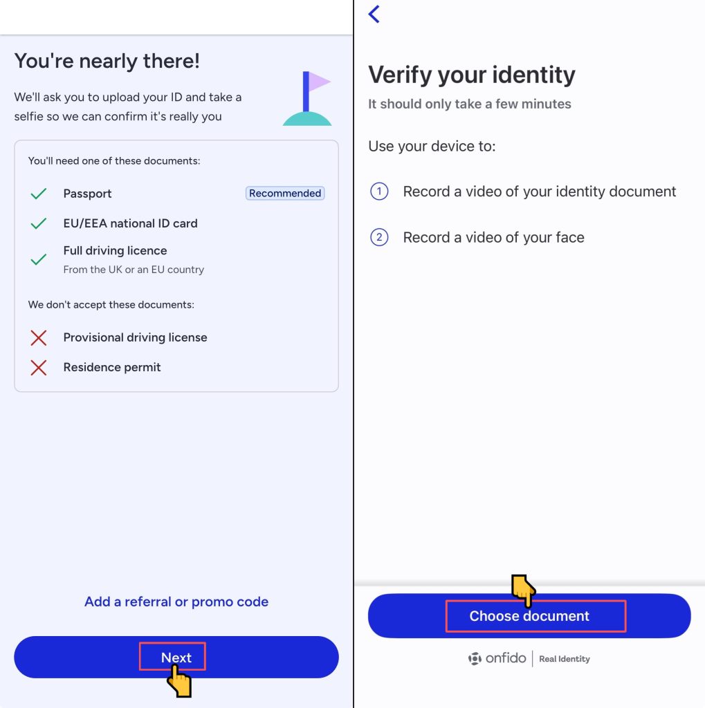Viewport: 705px width, 708px height.
Task: Click the checkmark next to EU/EEA national ID card
Action: tap(39, 223)
